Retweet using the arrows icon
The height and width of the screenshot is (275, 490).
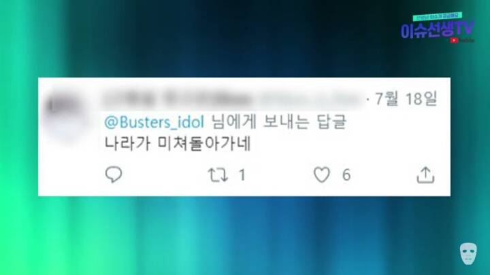pyautogui.click(x=218, y=175)
